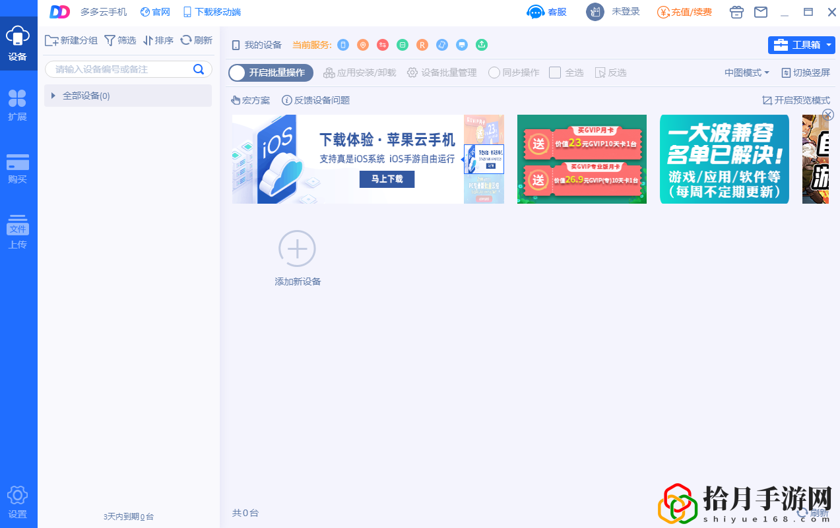Enable 开启预览模式 preview mode
The width and height of the screenshot is (840, 528).
[x=796, y=100]
